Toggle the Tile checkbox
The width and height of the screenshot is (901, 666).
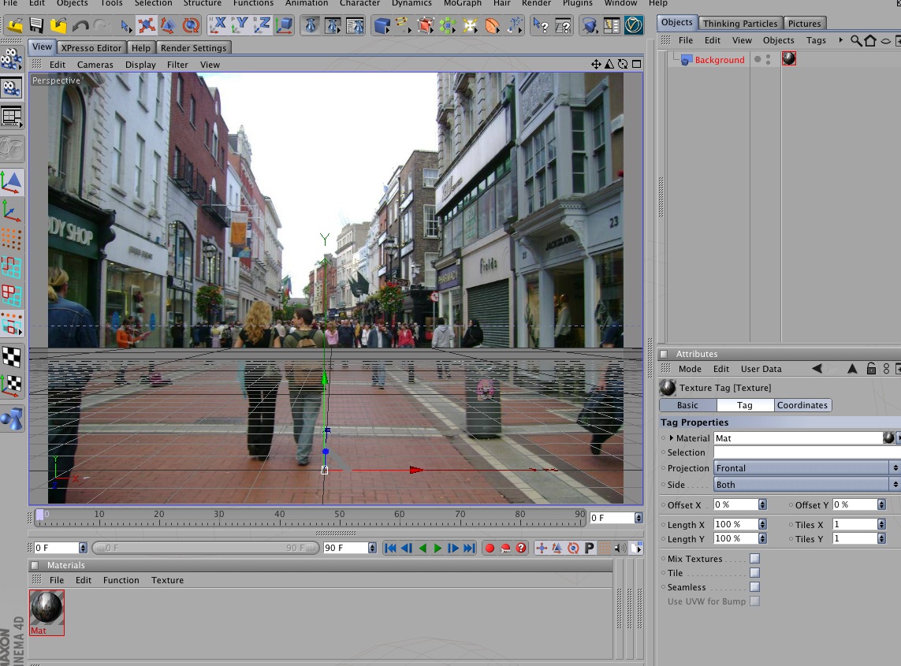pos(754,573)
